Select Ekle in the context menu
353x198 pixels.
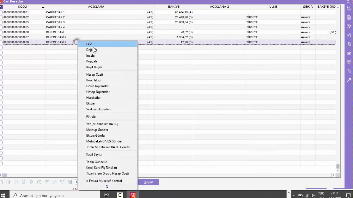click(x=107, y=44)
